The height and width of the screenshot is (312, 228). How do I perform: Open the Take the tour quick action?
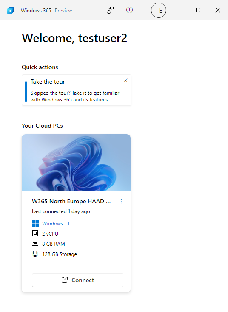[77, 90]
